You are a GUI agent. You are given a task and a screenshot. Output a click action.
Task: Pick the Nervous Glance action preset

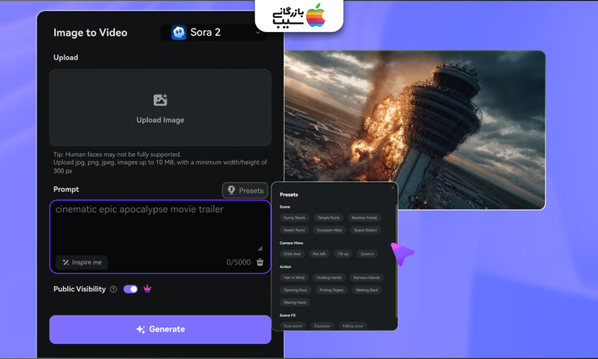(366, 278)
